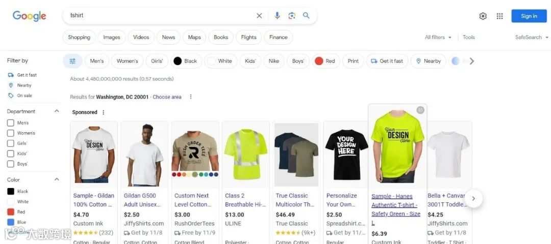
Task: Open Personalize Your Own product link
Action: click(341, 200)
